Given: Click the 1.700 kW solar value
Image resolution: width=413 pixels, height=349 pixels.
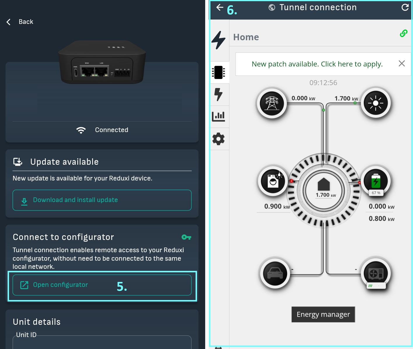Looking at the screenshot, I should click(346, 99).
